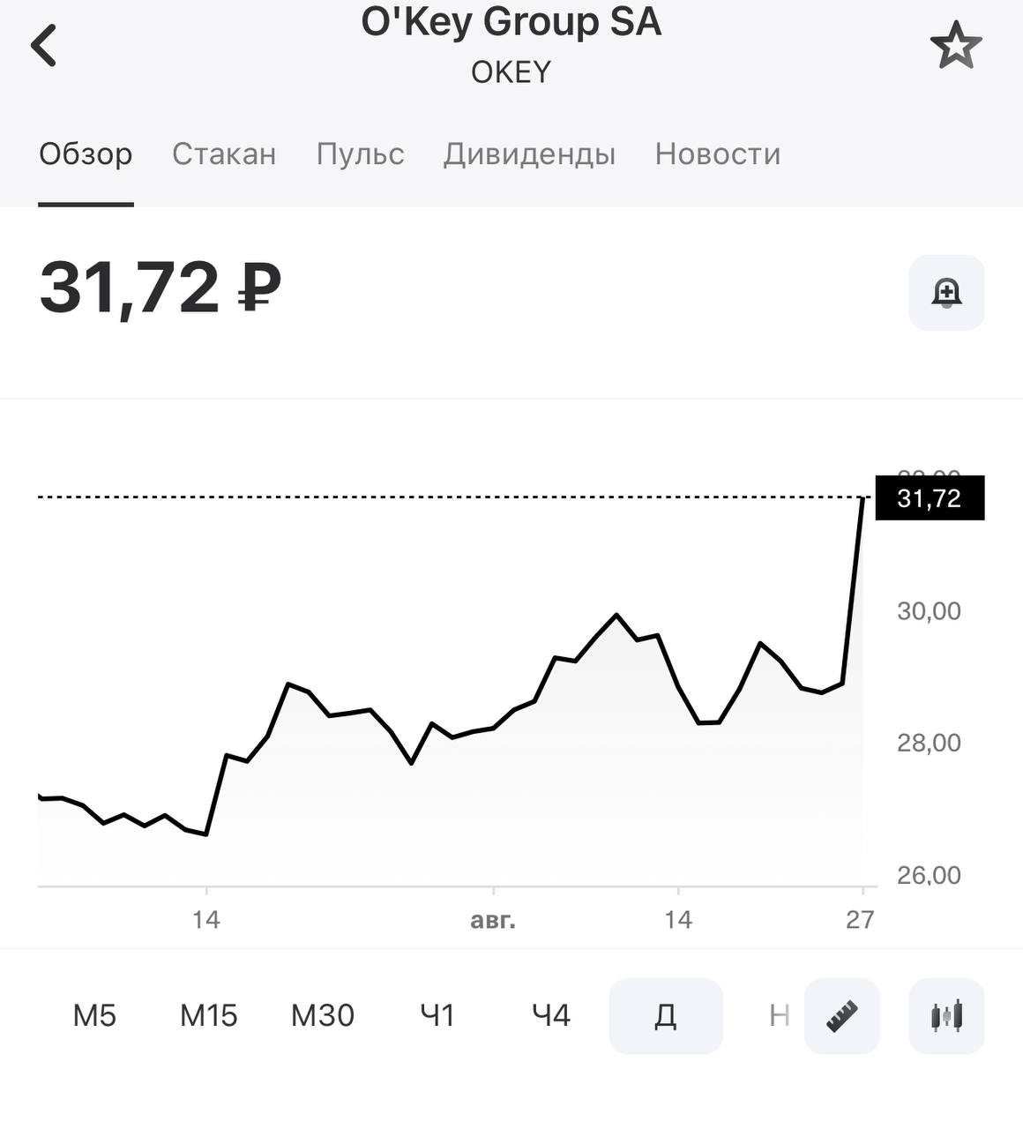Tap the 31,72 ₽ price heading
Screen dimensions: 1023x1129
[161, 288]
